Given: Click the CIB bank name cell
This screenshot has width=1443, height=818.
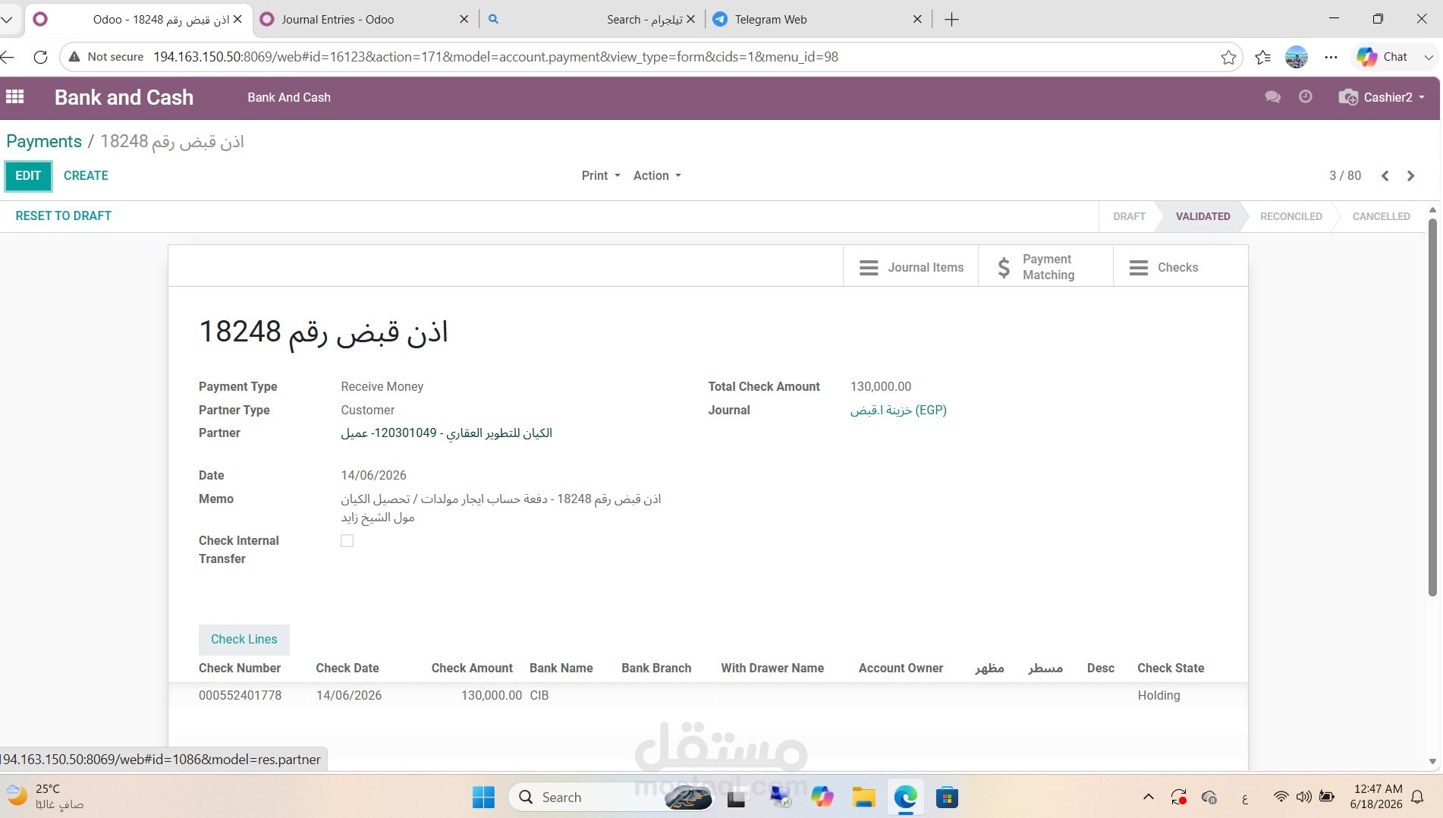Looking at the screenshot, I should 539,695.
